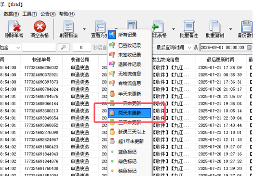Click the 快递单号 column header
253x176 pixels.
point(41,60)
